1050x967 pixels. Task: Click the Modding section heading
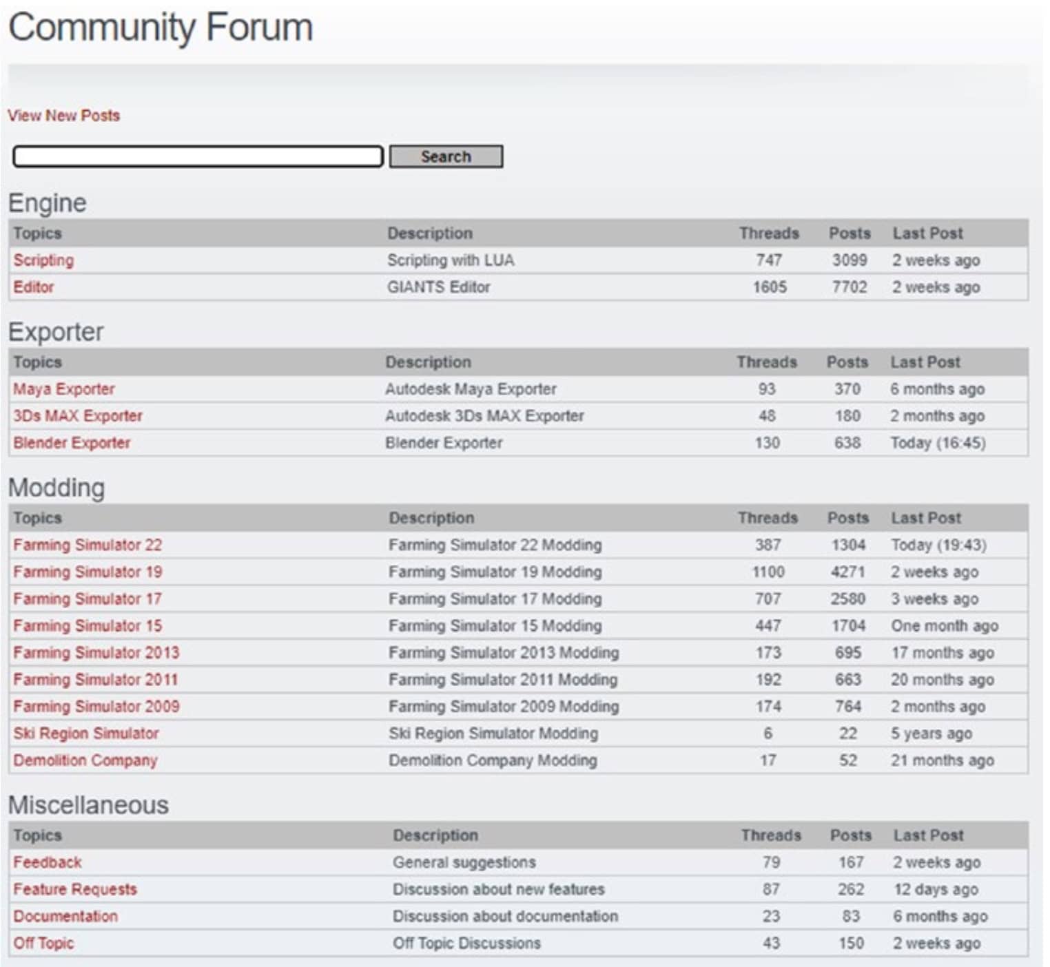coord(56,488)
